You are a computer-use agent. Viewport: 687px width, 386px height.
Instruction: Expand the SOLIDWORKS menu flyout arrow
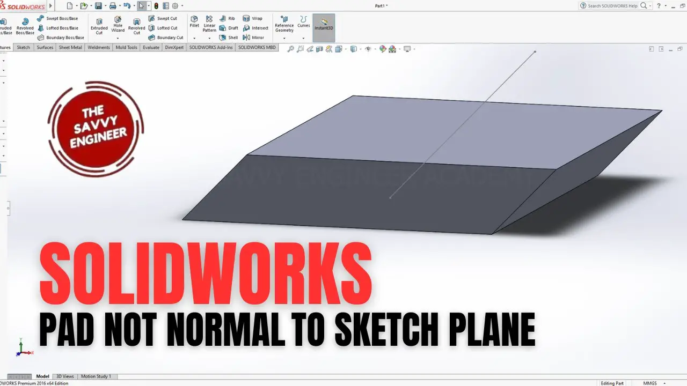coord(51,6)
